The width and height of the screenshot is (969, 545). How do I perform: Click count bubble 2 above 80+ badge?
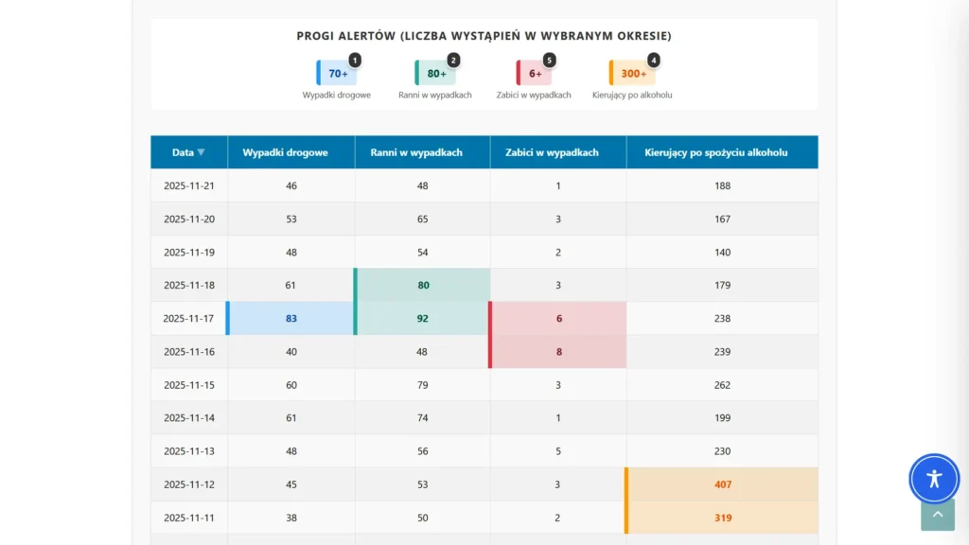pos(453,60)
